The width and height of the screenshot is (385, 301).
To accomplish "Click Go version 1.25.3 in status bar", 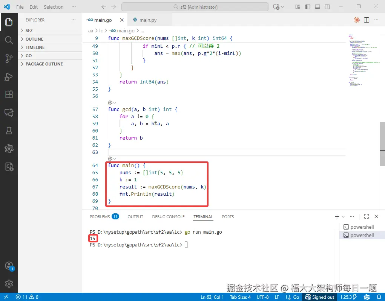I will click(x=348, y=297).
